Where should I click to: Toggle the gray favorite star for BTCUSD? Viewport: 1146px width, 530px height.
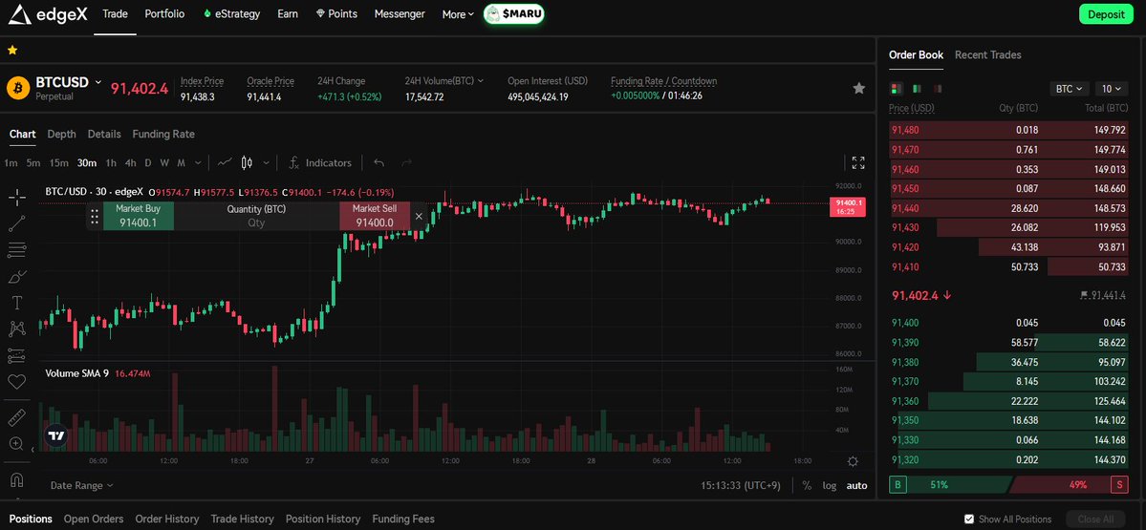coord(858,88)
